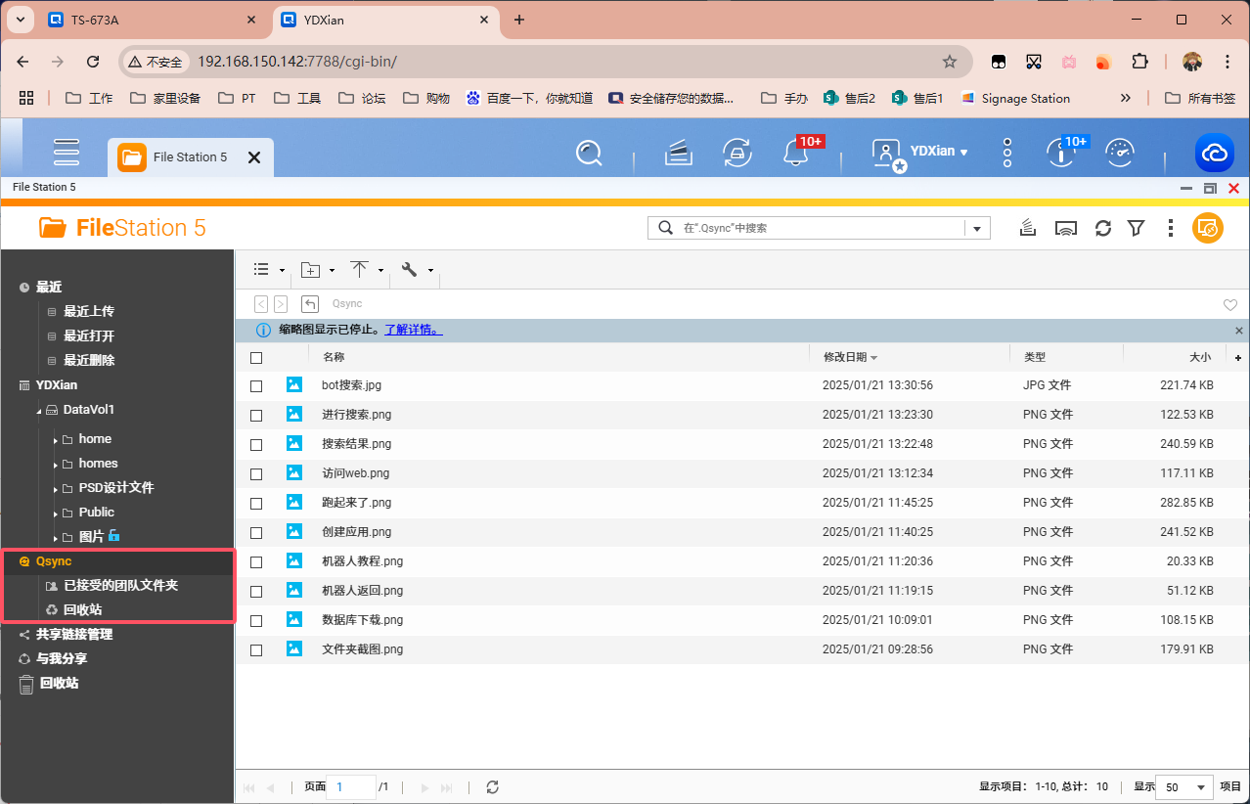
Task: Check the box for 创建应用.png
Action: (256, 533)
